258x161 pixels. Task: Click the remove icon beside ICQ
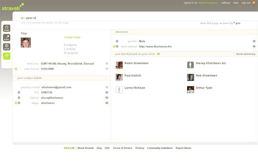pyautogui.click(x=19, y=92)
